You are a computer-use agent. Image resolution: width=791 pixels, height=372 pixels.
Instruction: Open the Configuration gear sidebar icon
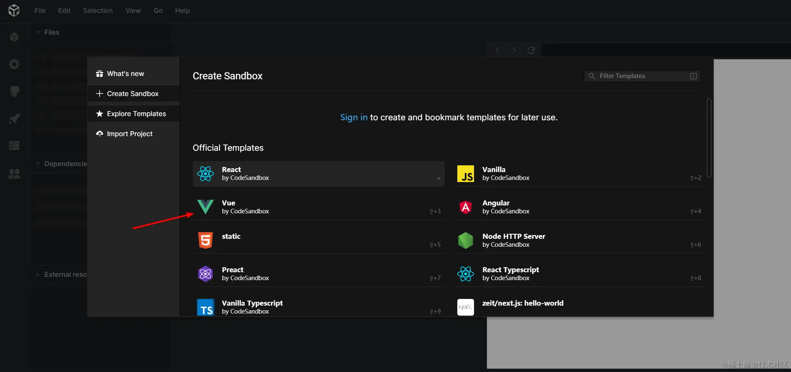pyautogui.click(x=14, y=64)
